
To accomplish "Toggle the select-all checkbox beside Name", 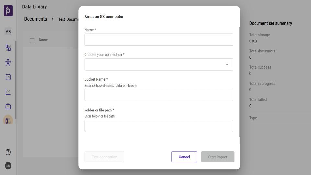I will click(x=32, y=40).
